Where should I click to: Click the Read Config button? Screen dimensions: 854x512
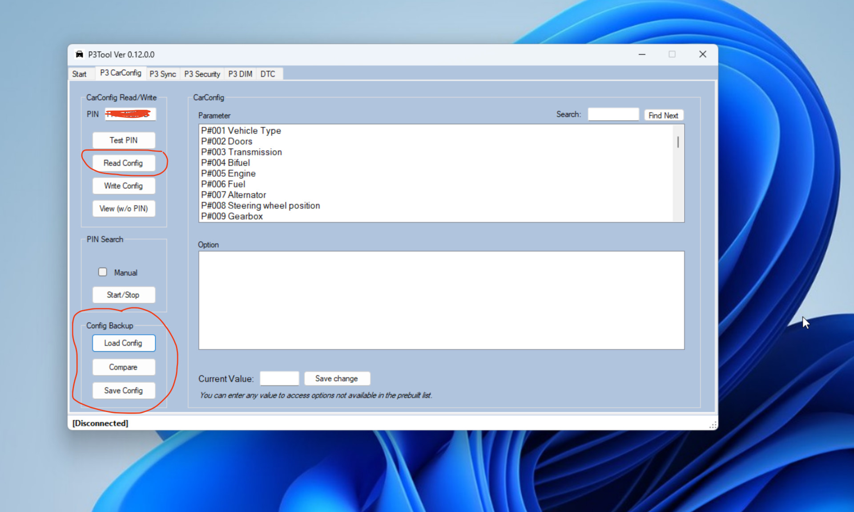click(123, 163)
